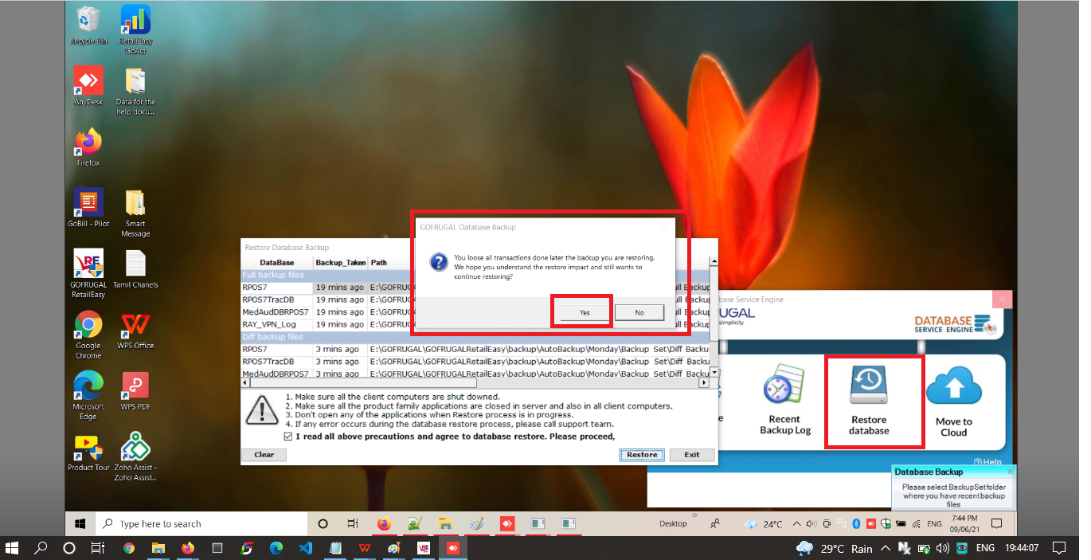
Task: Show hidden tray icons beside 29°C Rain
Action: tap(886, 548)
